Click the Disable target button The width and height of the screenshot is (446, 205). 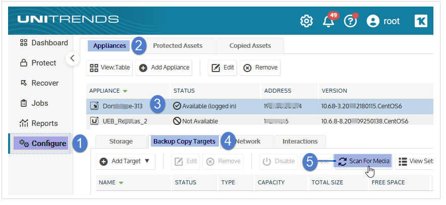278,162
